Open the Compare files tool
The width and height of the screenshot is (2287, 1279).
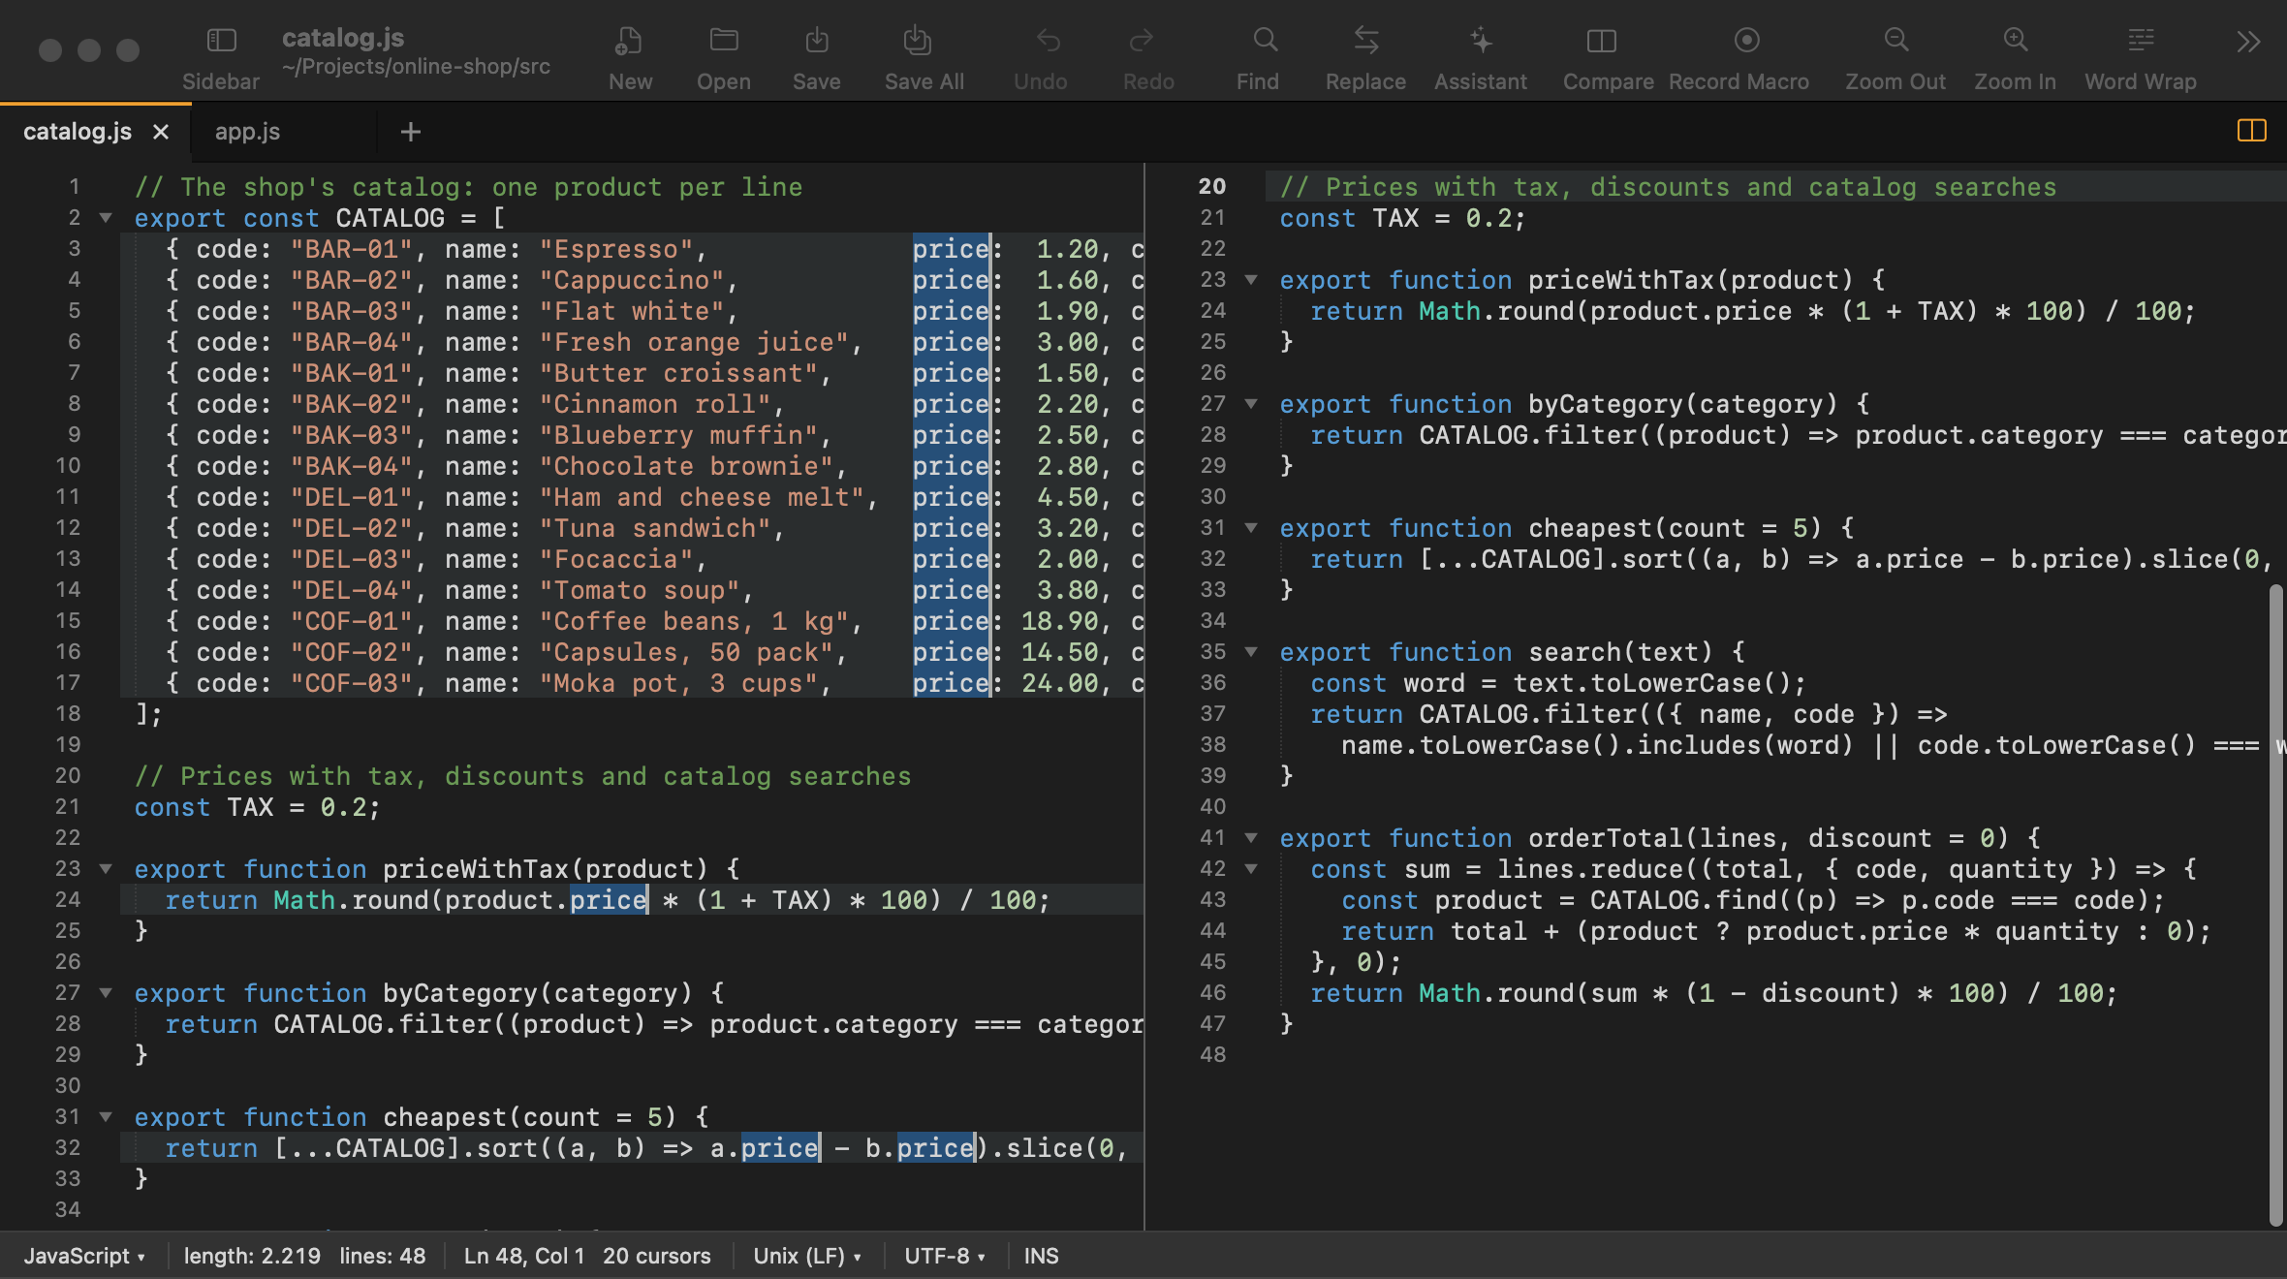[x=1602, y=40]
